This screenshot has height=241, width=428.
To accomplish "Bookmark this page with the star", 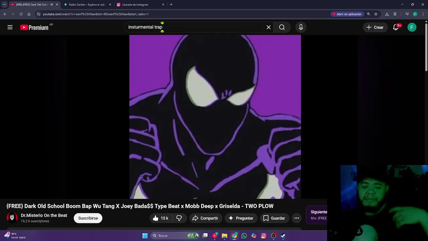I will click(376, 14).
